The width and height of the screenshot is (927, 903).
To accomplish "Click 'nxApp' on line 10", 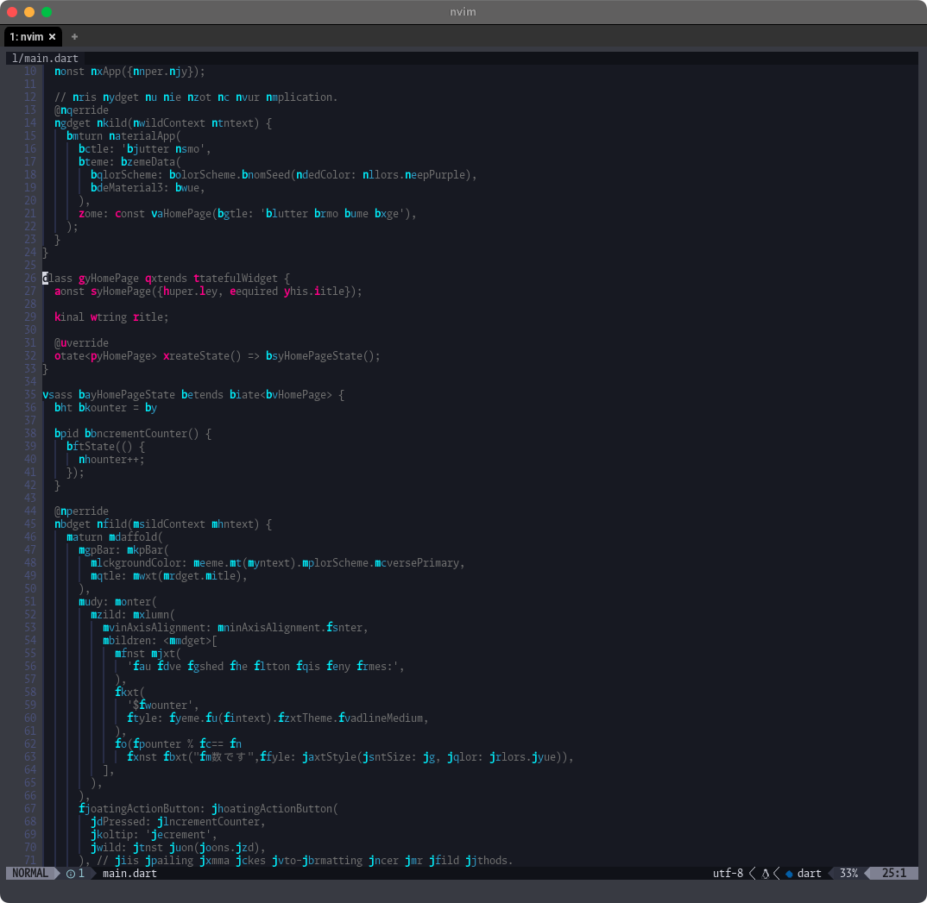I will 105,72.
